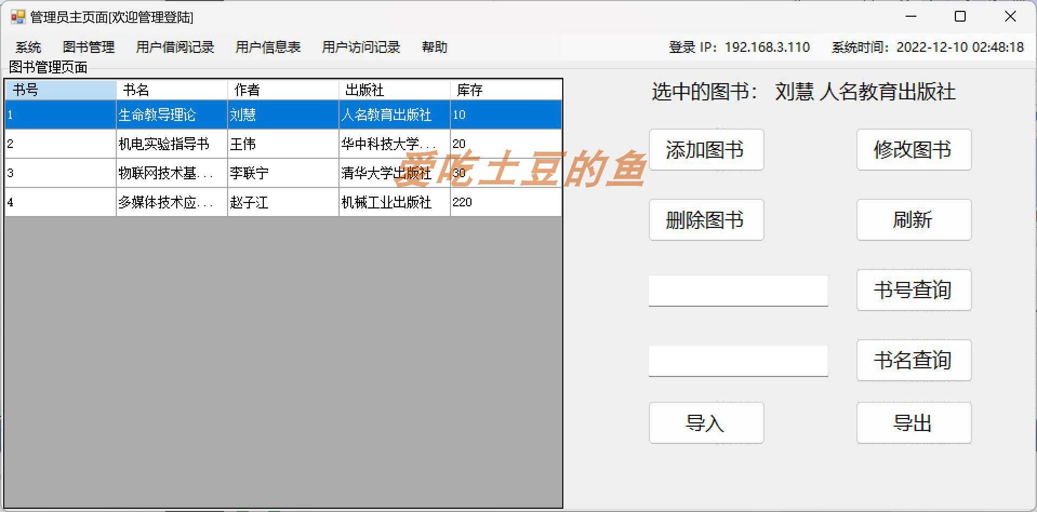Click the 刷新 (Refresh) button

[x=913, y=220]
